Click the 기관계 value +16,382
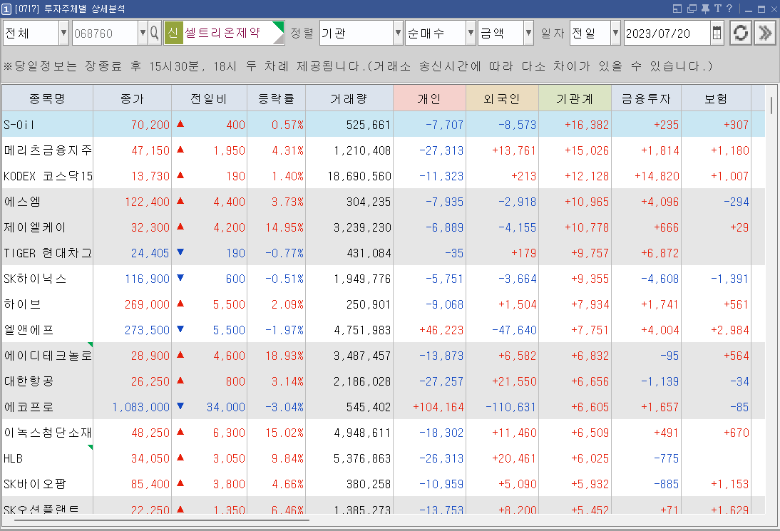780x531 pixels. point(587,125)
